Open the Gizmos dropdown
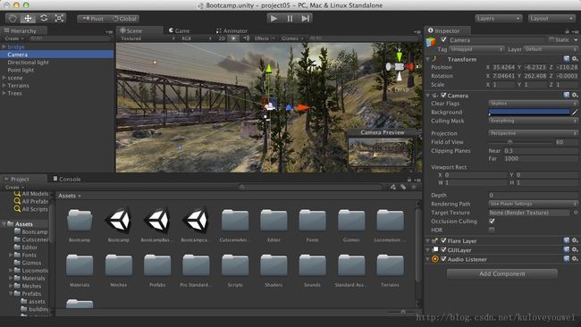 (x=292, y=38)
